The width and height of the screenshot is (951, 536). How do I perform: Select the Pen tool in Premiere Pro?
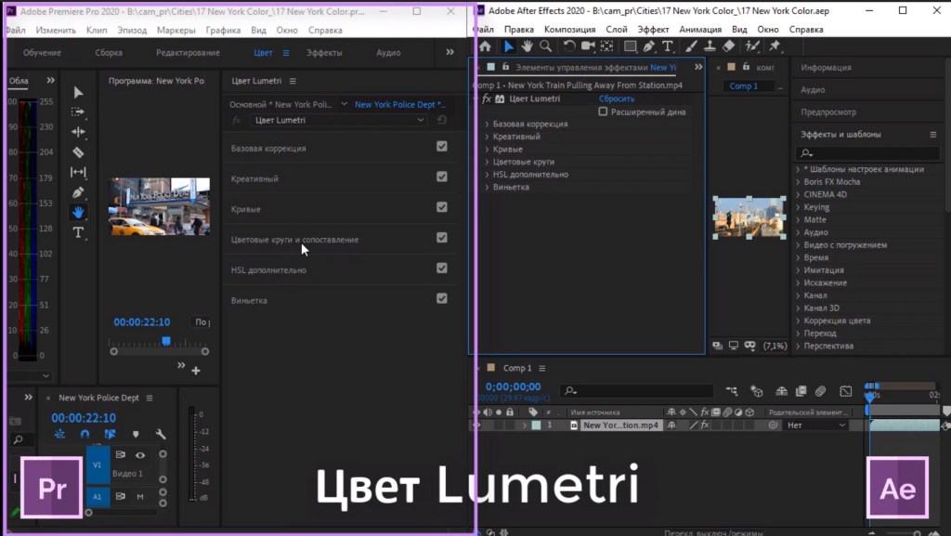point(78,192)
